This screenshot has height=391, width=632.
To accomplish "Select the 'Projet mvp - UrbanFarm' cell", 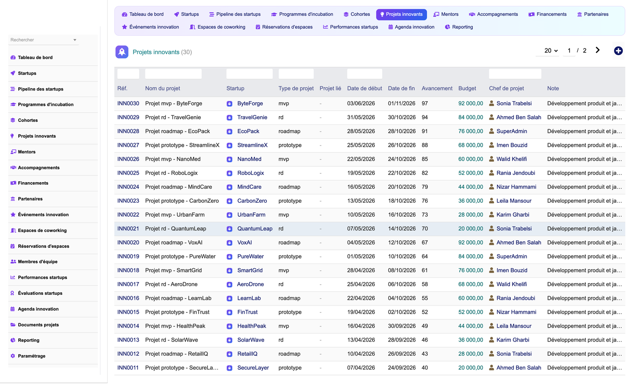I will click(x=175, y=215).
